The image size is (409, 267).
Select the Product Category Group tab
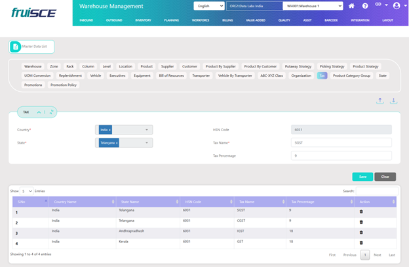click(x=351, y=75)
